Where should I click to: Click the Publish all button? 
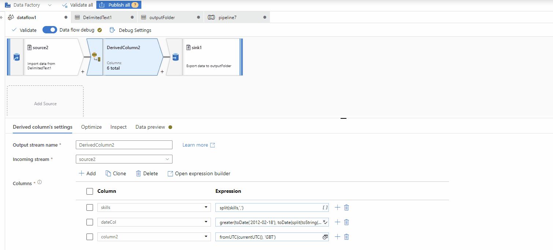pyautogui.click(x=119, y=5)
